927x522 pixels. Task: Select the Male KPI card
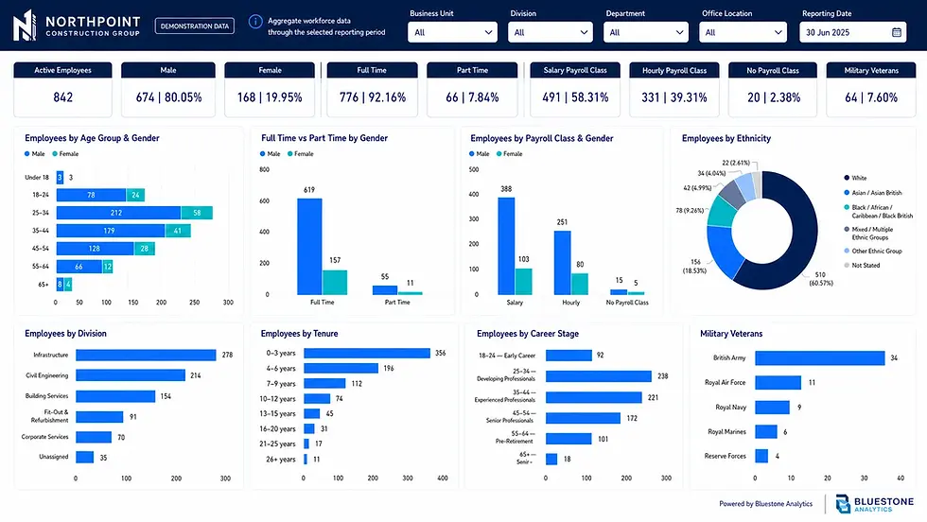click(168, 89)
